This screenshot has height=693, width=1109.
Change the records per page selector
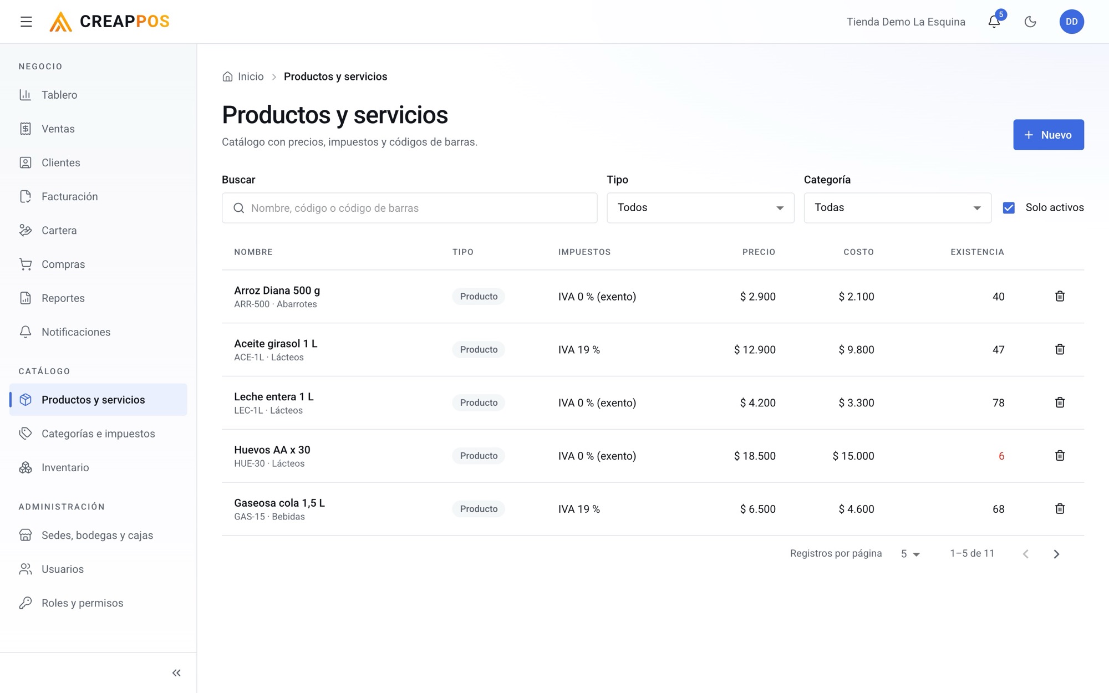910,554
